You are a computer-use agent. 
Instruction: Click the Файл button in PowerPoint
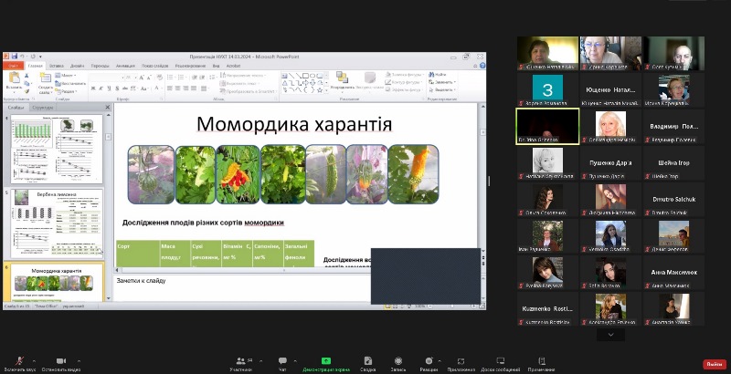click(x=13, y=66)
